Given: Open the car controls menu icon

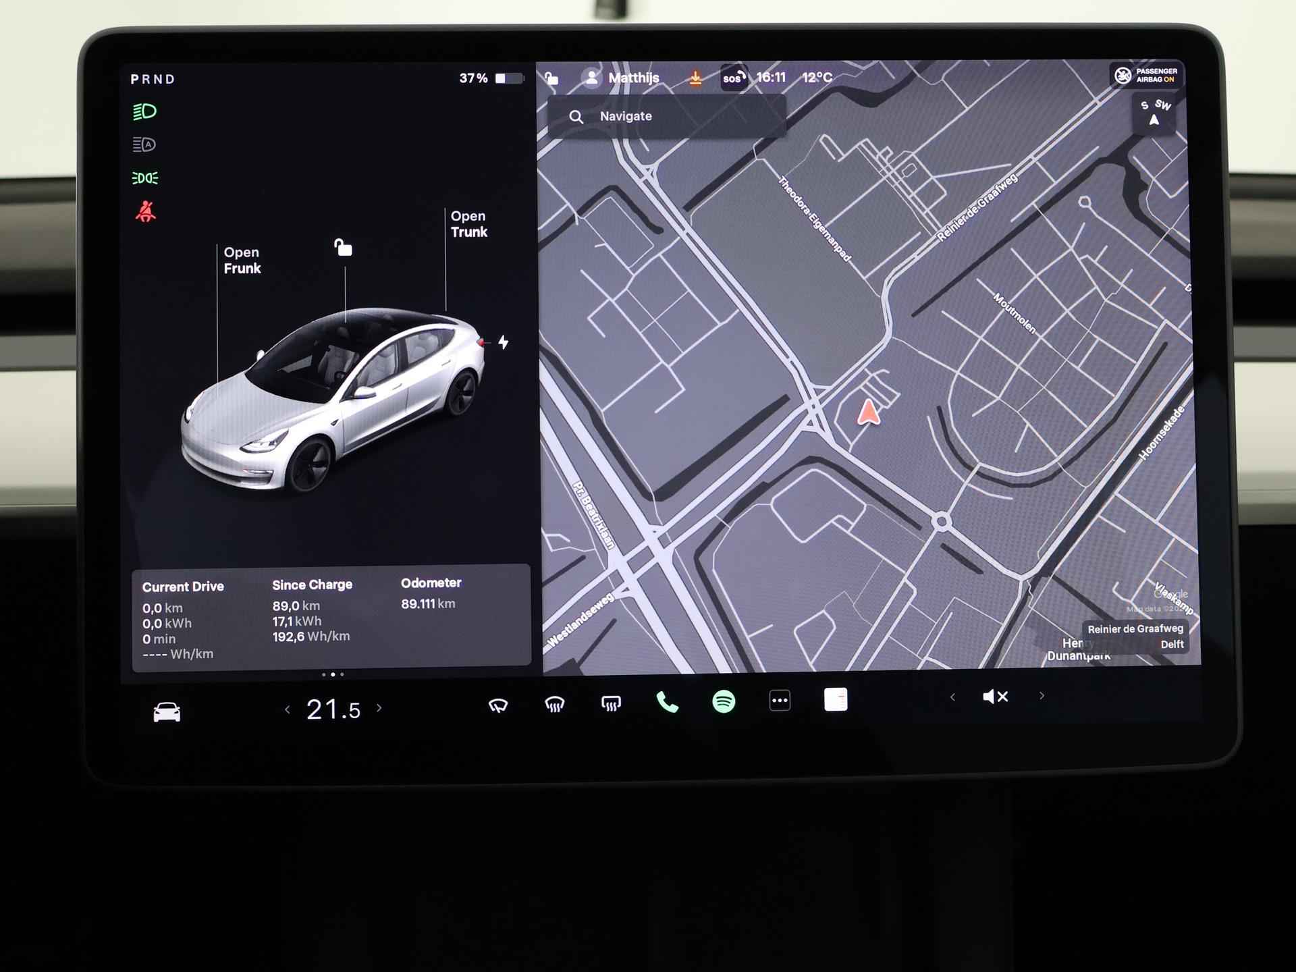Looking at the screenshot, I should pos(167,712).
